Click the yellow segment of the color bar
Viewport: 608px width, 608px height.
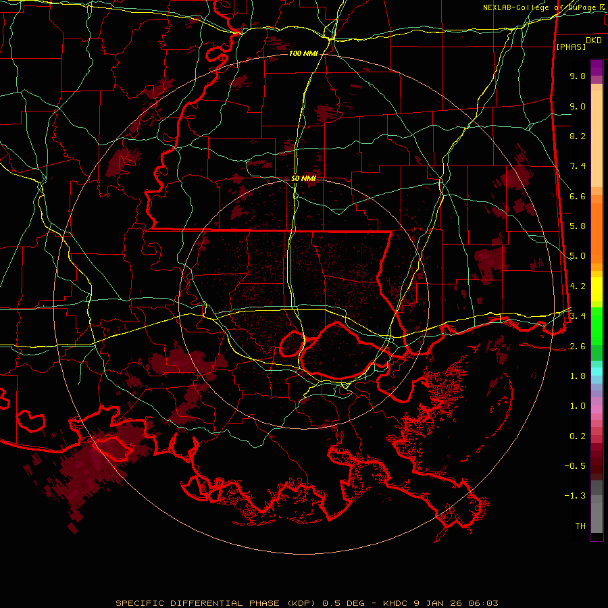click(x=597, y=289)
